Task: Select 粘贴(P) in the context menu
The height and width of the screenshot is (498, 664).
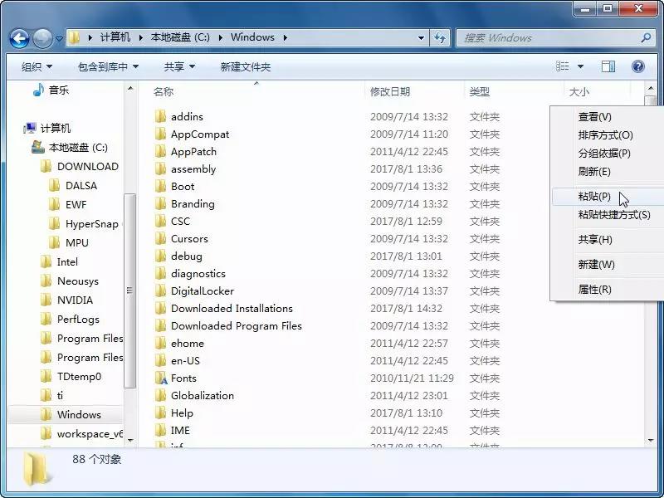Action: [594, 197]
